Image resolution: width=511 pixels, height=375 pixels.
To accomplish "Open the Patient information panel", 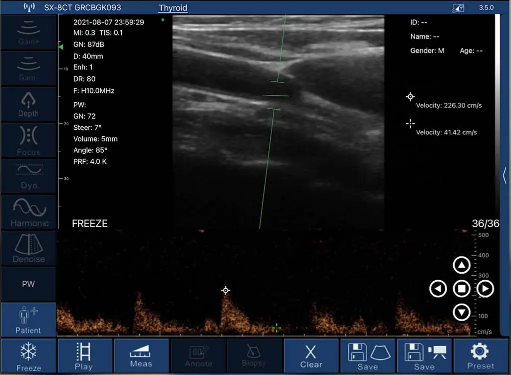I will pyautogui.click(x=28, y=320).
